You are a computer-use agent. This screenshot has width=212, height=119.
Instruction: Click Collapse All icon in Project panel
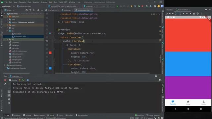34,10
